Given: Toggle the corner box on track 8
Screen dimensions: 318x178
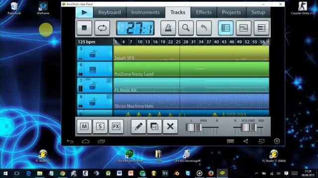Looking at the screenshot, I should [x=109, y=97].
